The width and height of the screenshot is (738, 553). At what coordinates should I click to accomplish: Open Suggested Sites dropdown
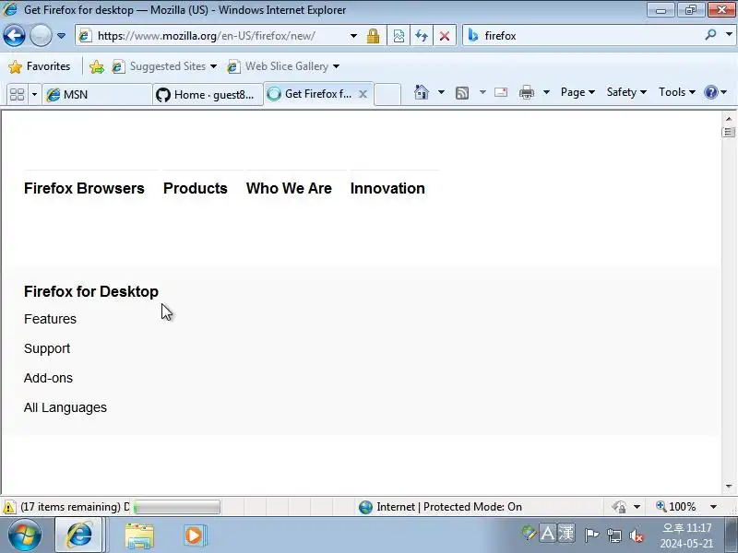point(164,66)
